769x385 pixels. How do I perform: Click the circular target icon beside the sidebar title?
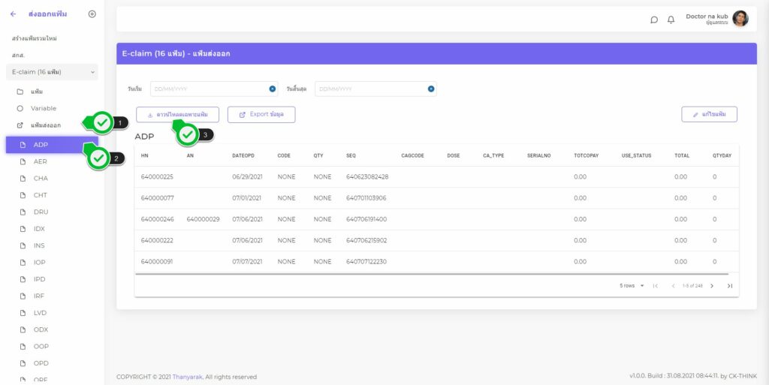[x=92, y=14]
